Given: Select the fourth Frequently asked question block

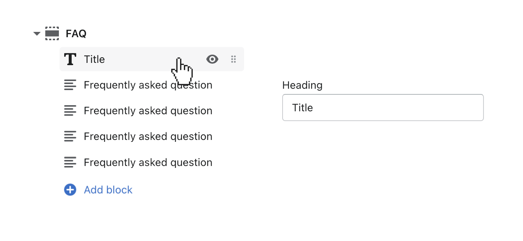Looking at the screenshot, I should pyautogui.click(x=148, y=162).
